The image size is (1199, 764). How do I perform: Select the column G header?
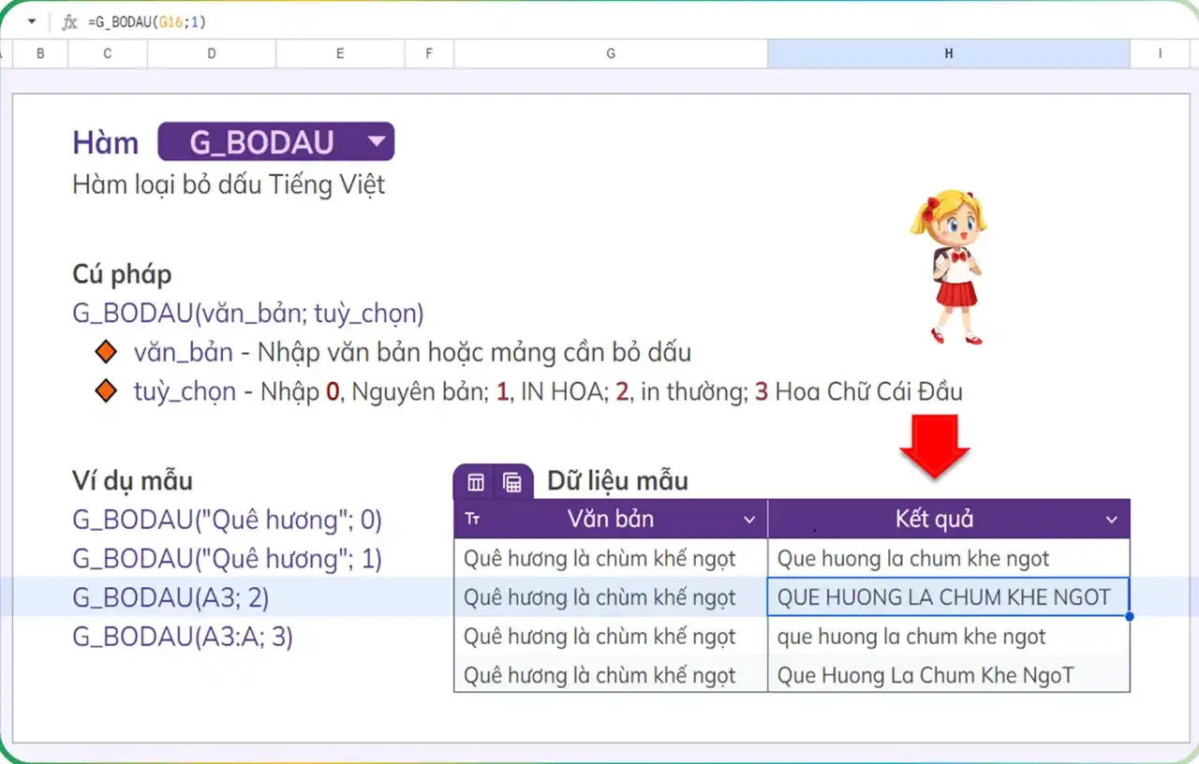[x=611, y=54]
